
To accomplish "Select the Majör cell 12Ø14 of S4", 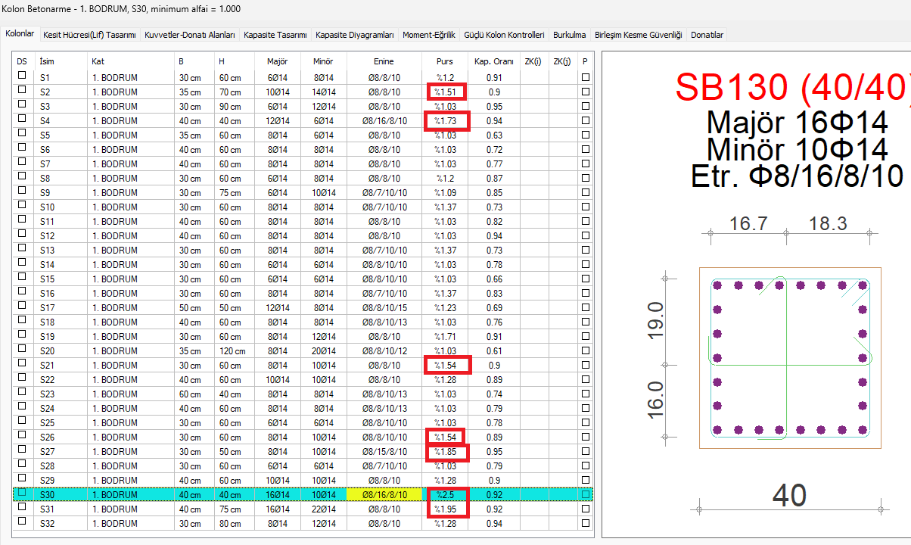I will 277,120.
